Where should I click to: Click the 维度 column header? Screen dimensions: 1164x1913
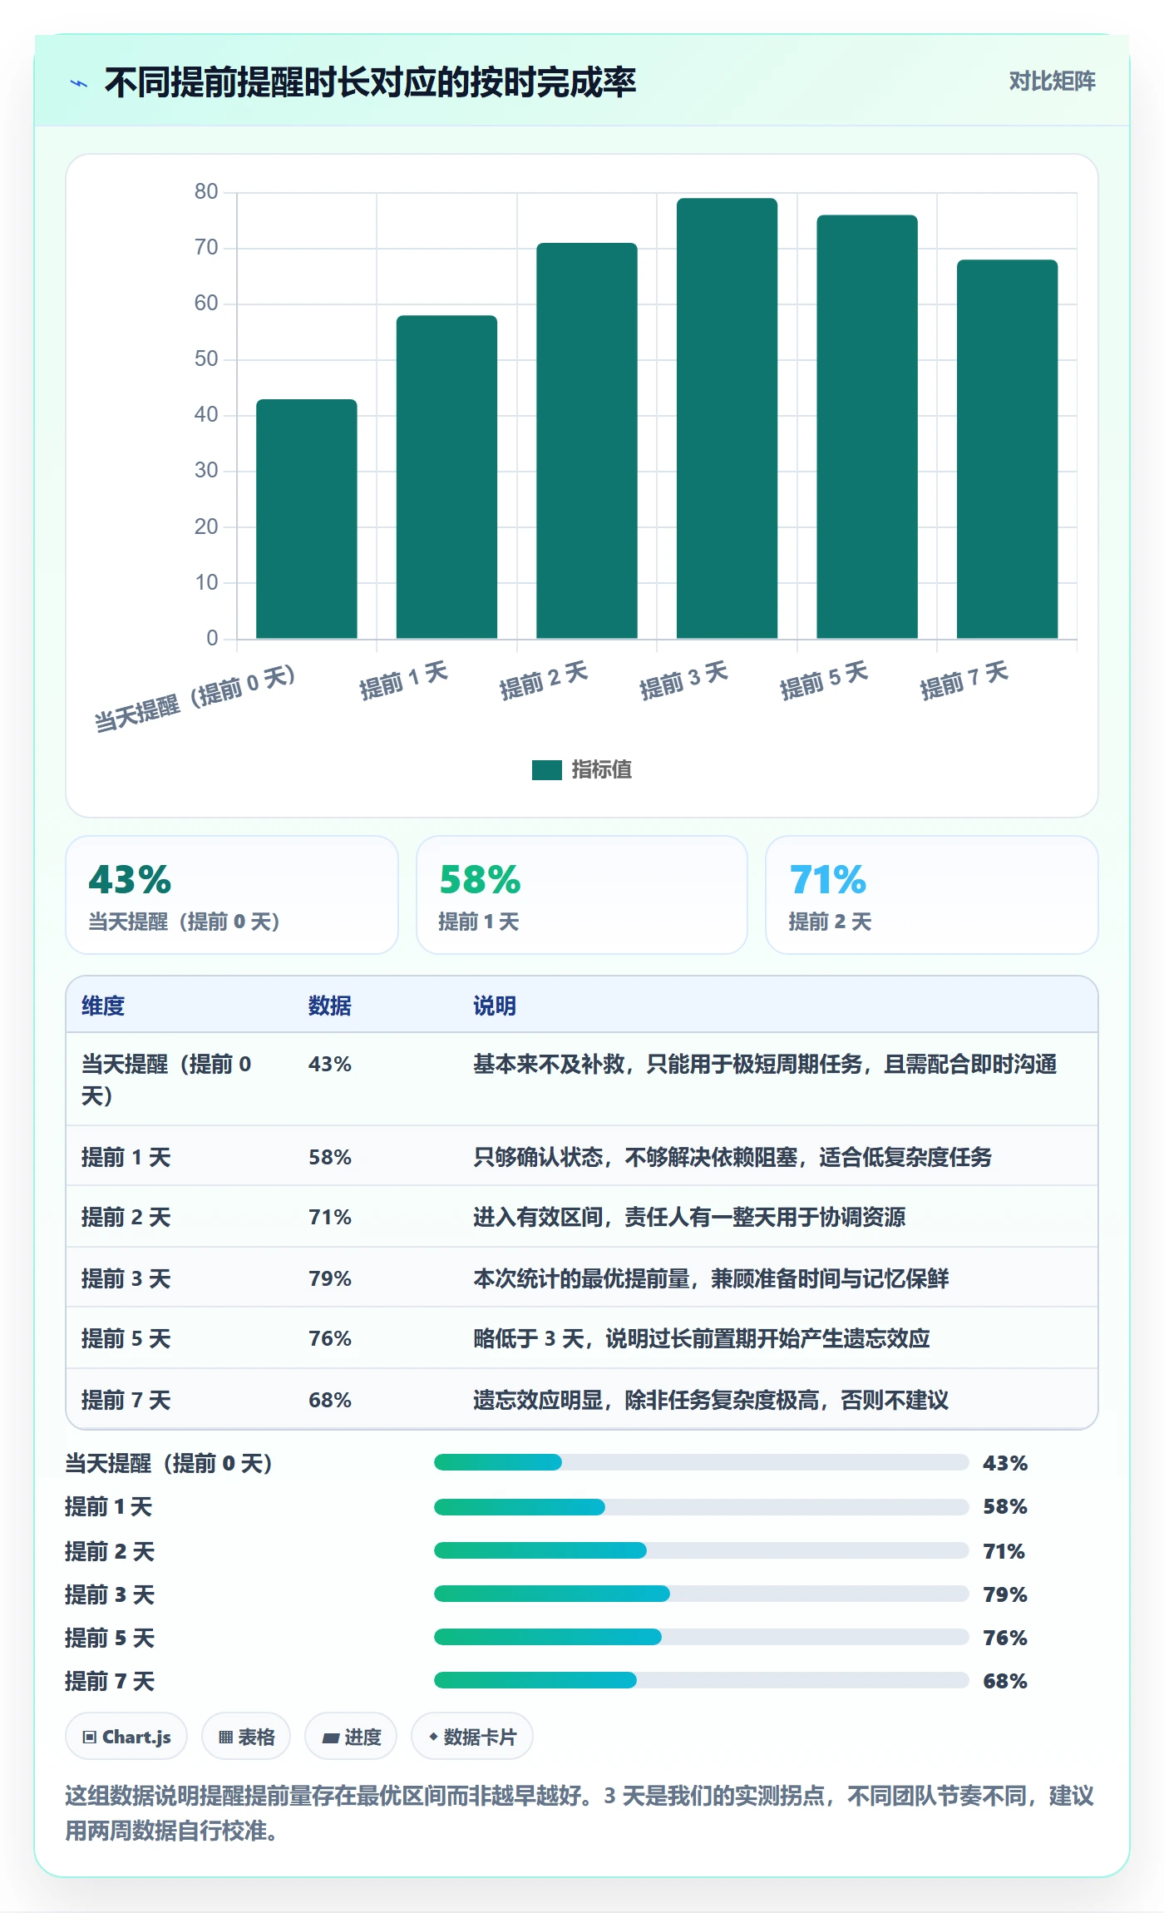pos(103,1006)
